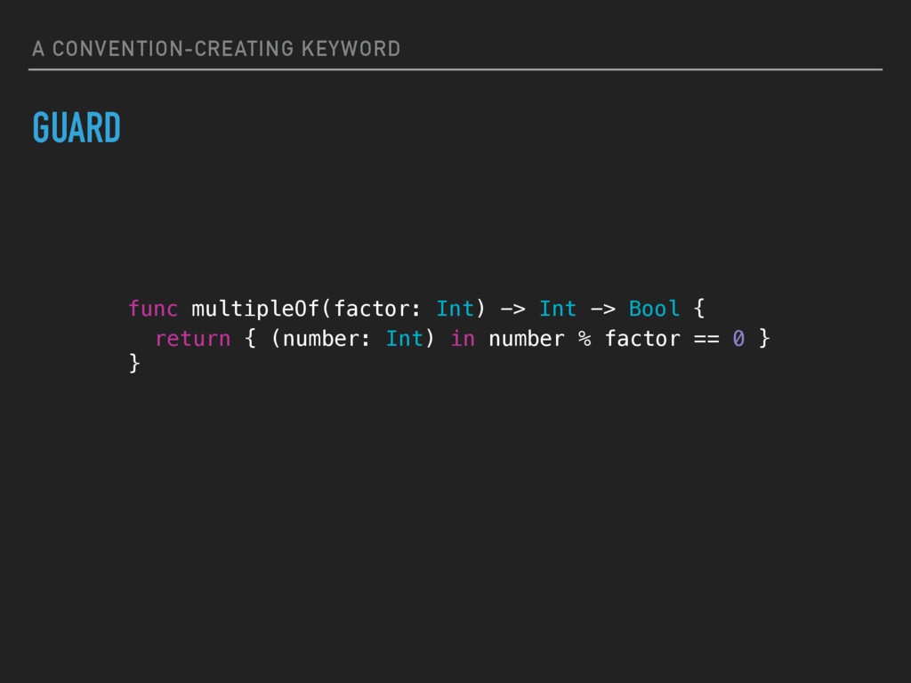This screenshot has height=683, width=911.
Task: Click the "Int" type after "number:"
Action: 404,339
